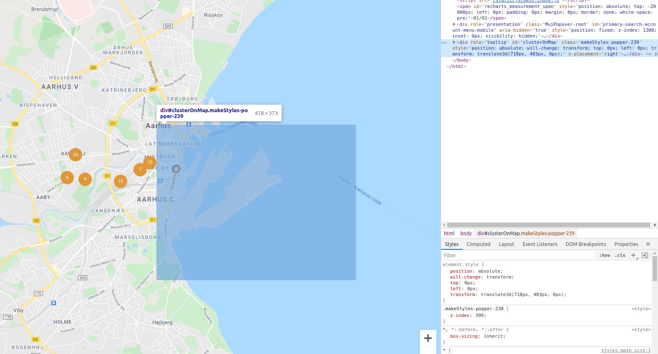Click the z-index value 300
Image resolution: width=658 pixels, height=354 pixels.
click(479, 316)
